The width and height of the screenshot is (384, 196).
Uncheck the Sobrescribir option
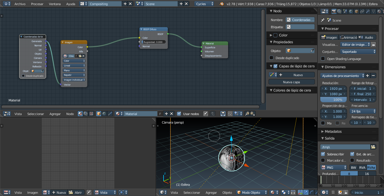click(x=323, y=154)
